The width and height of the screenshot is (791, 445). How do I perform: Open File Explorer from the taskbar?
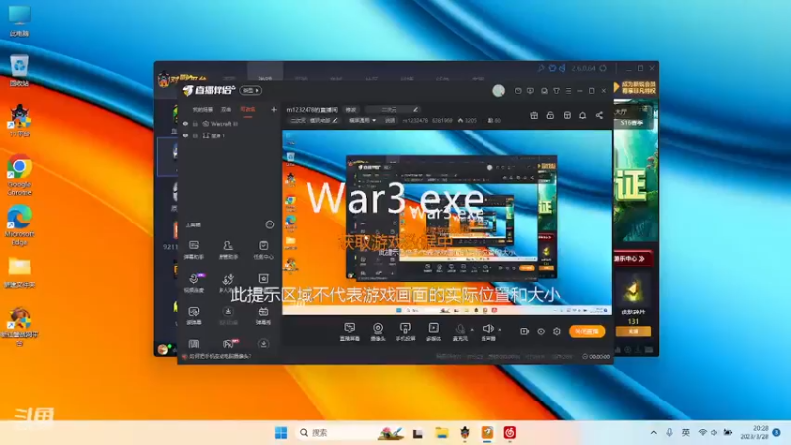(x=441, y=432)
